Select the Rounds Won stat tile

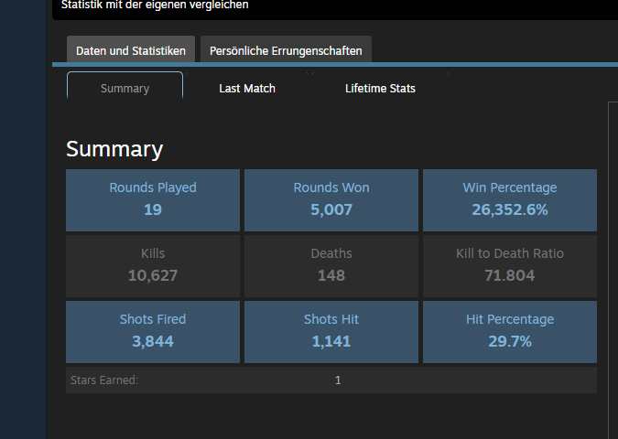point(331,199)
